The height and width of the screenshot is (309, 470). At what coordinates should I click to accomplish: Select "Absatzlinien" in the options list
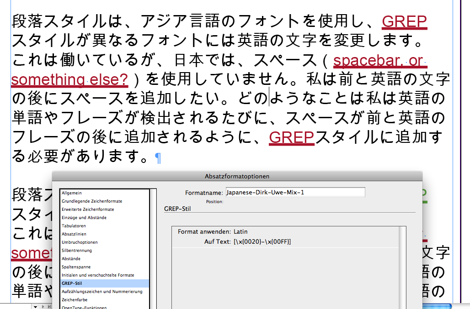(x=73, y=234)
